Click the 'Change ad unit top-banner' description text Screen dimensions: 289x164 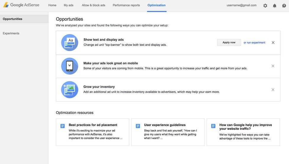(x=125, y=45)
